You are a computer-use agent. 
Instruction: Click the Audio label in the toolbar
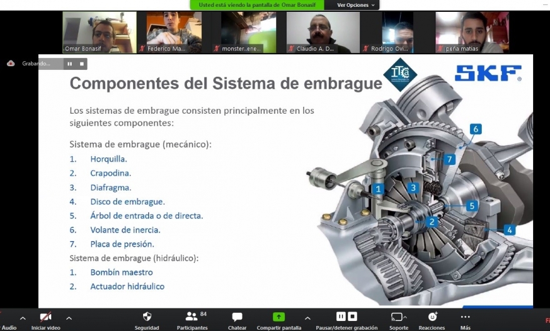point(9,327)
